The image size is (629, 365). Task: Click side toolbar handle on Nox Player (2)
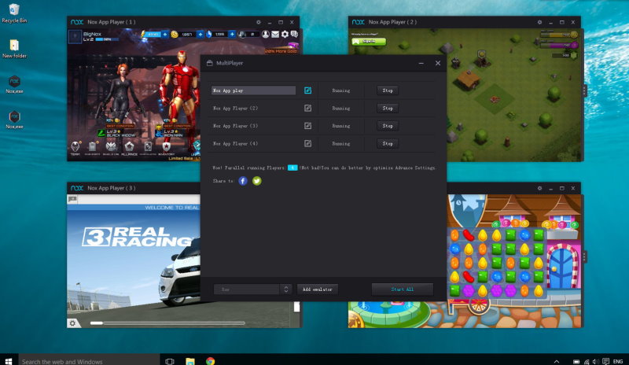pyautogui.click(x=584, y=90)
